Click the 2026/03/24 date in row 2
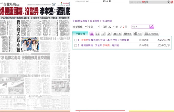This screenshot has height=112, width=174. point(164,45)
